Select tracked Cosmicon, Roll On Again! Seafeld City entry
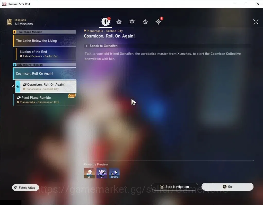 (46, 87)
